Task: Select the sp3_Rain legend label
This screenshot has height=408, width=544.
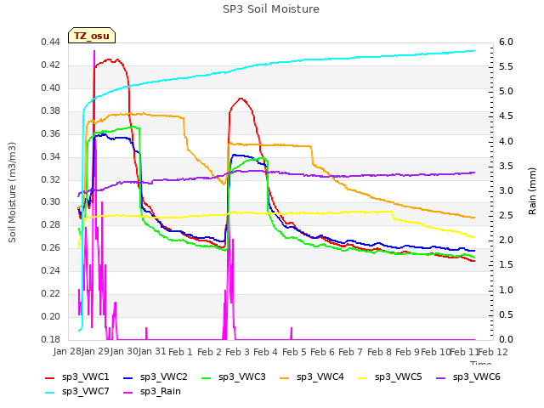Action: [161, 391]
